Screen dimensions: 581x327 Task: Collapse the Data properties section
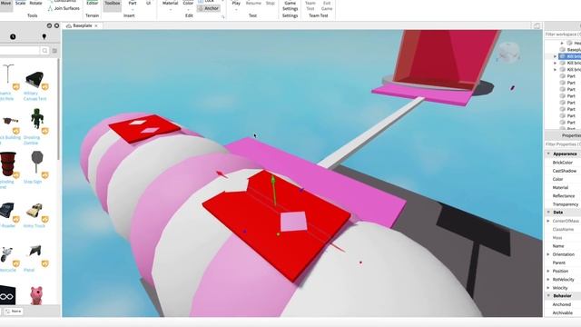[x=548, y=212]
